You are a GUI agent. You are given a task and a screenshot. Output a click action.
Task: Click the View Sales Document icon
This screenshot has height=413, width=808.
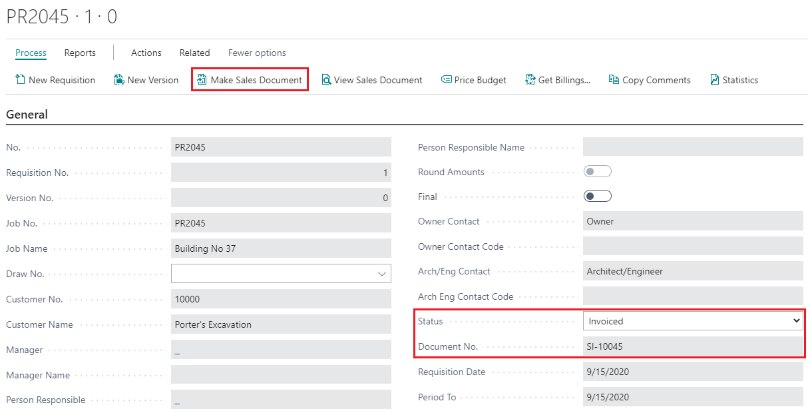326,80
